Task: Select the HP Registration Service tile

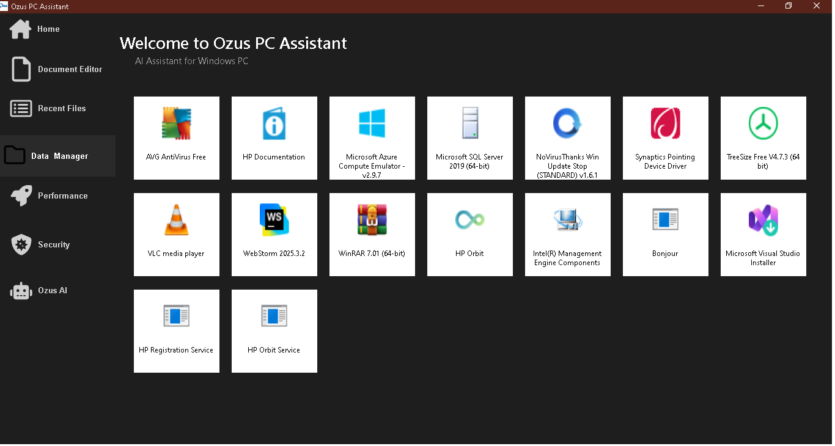Action: click(x=176, y=331)
